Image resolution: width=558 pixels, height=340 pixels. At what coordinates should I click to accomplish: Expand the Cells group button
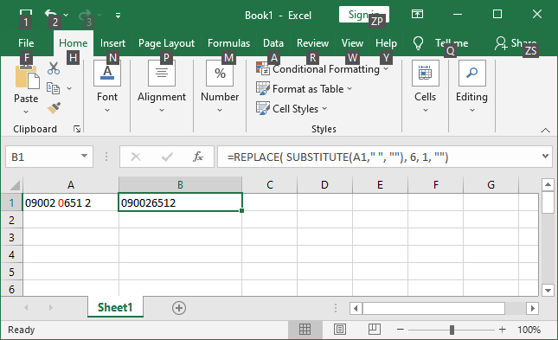tap(426, 87)
